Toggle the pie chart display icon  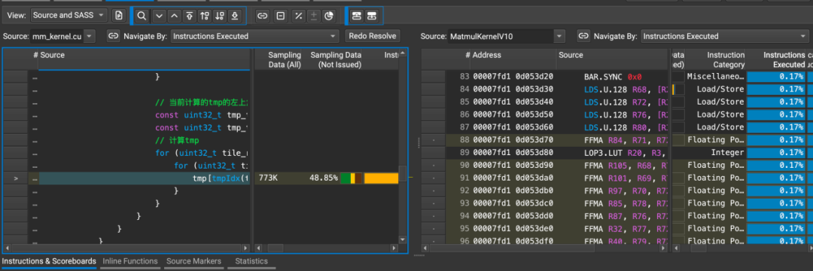point(328,16)
